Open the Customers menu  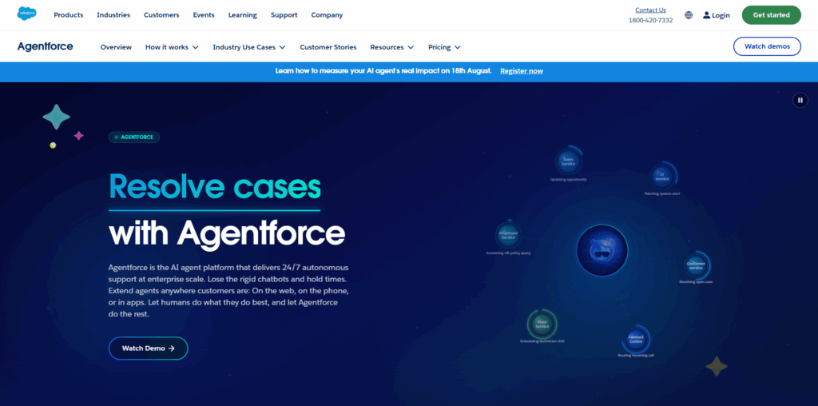[x=161, y=15]
